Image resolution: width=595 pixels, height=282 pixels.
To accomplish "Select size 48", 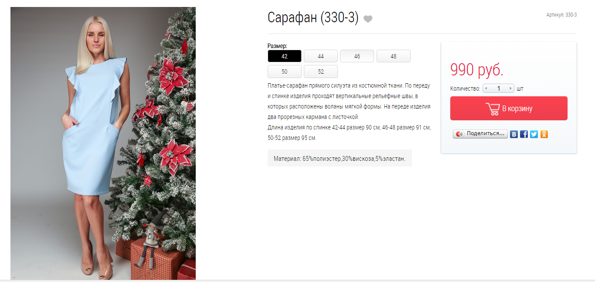I will point(394,56).
